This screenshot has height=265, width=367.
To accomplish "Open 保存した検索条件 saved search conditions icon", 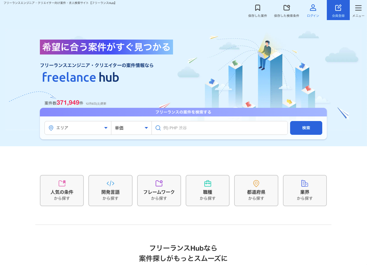I will [286, 8].
